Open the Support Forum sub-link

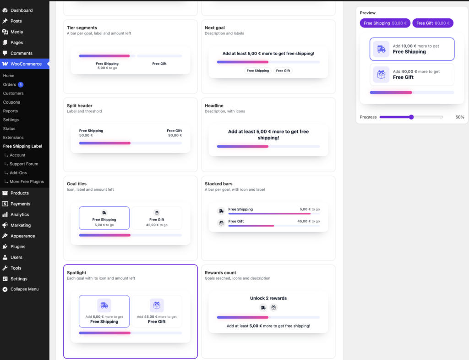coord(24,164)
